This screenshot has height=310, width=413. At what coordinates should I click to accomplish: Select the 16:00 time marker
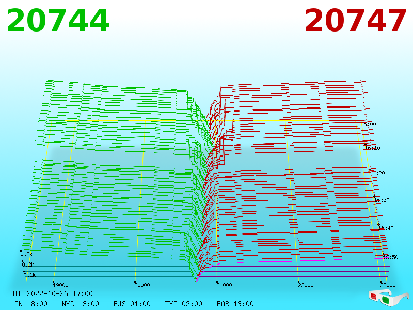(x=369, y=124)
